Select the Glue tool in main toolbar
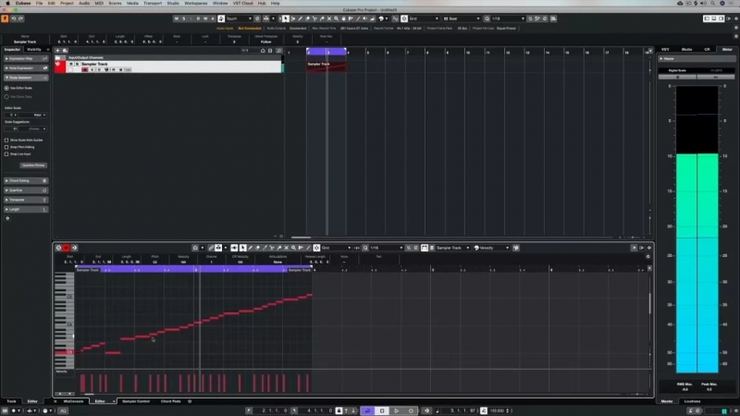 click(322, 18)
